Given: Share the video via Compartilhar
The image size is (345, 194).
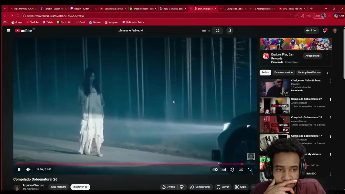Looking at the screenshot, I should pos(200,187).
